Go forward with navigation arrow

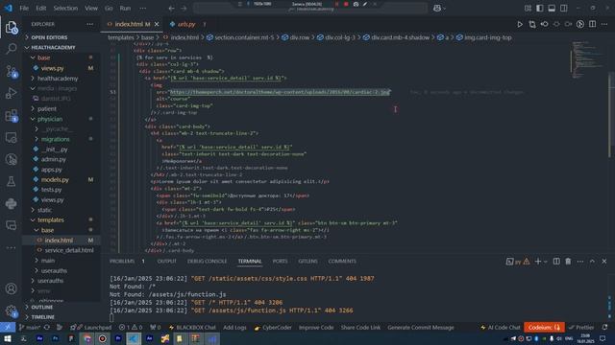[x=184, y=9]
